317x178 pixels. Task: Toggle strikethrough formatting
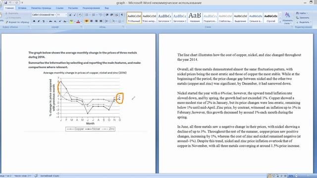51,21
